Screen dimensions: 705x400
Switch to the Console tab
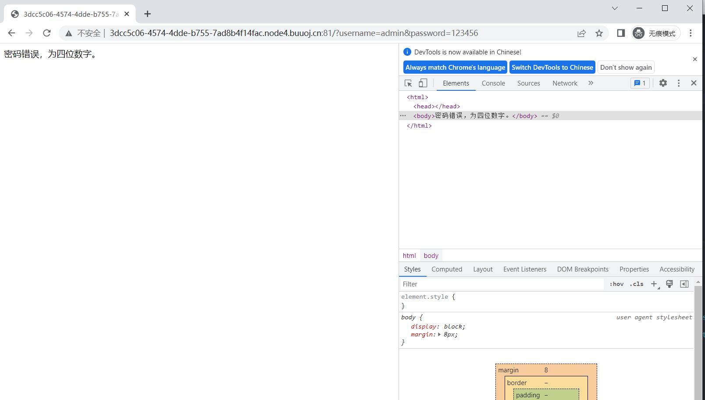point(493,83)
